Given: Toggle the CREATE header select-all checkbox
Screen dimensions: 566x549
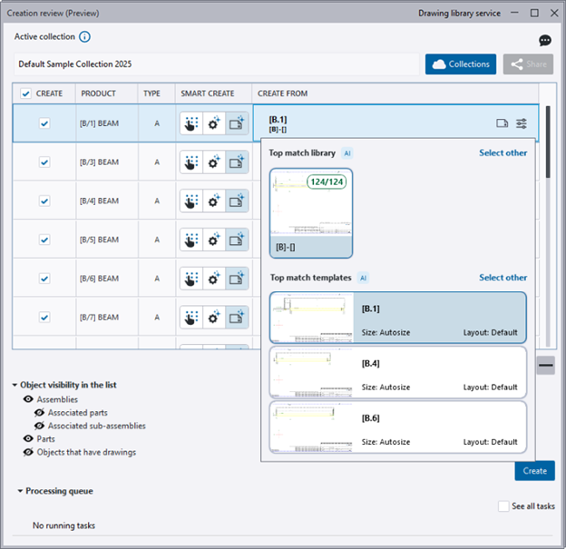Looking at the screenshot, I should (x=25, y=93).
